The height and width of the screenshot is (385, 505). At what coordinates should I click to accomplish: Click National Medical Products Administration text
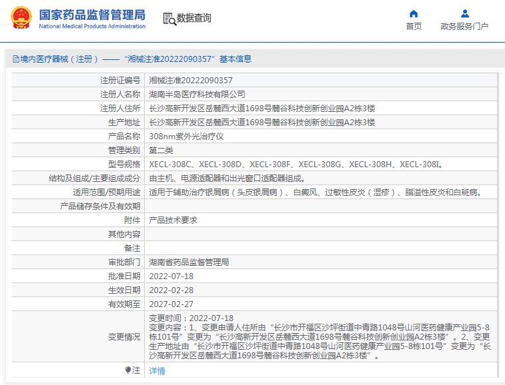click(x=92, y=27)
